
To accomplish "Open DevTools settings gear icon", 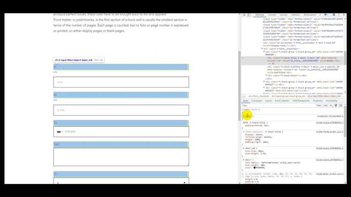I will pos(334,15).
